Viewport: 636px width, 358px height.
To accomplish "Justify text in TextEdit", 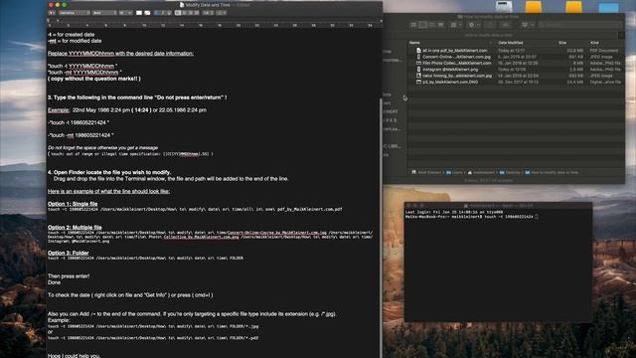I will coord(197,13).
